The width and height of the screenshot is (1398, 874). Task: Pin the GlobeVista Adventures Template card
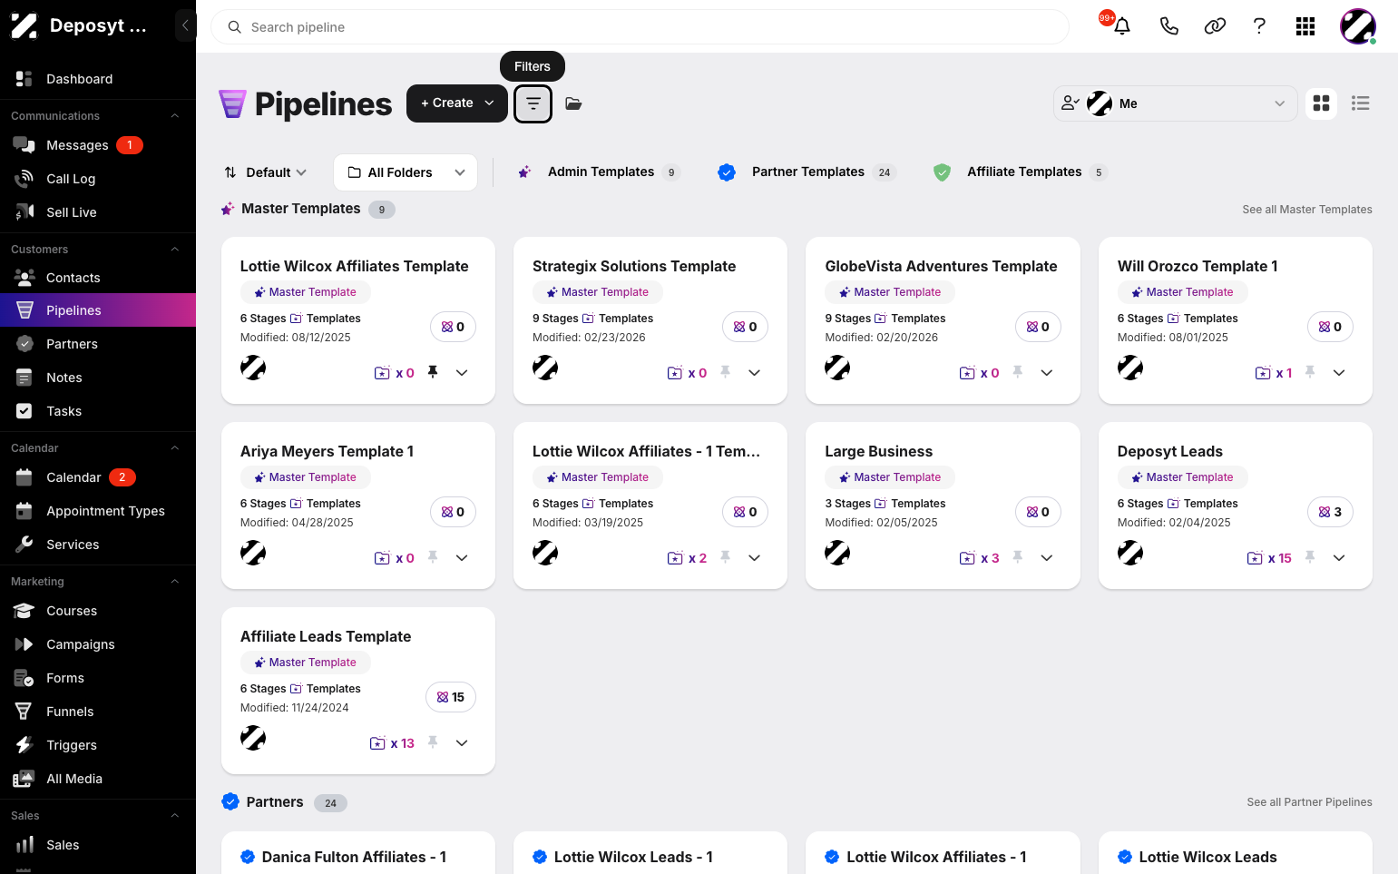click(1018, 372)
